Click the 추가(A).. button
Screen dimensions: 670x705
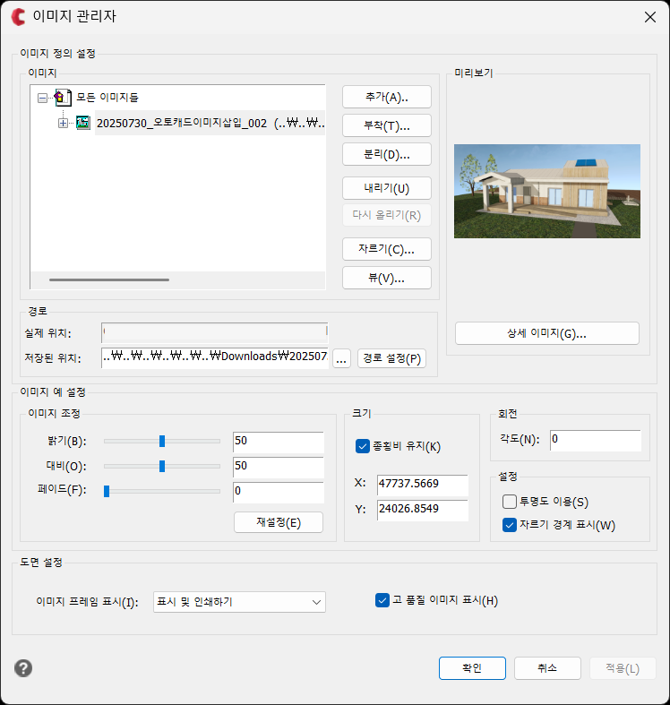pos(387,97)
